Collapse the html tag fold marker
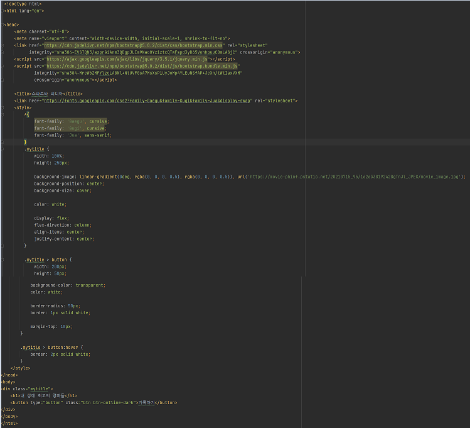Screen dimensions: 470x428 pyautogui.click(x=3, y=11)
